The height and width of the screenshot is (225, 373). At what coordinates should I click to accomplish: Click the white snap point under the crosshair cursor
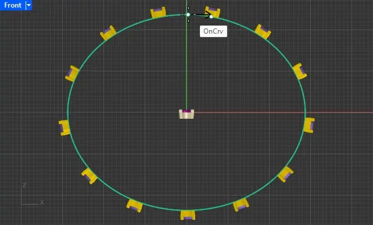pos(188,14)
